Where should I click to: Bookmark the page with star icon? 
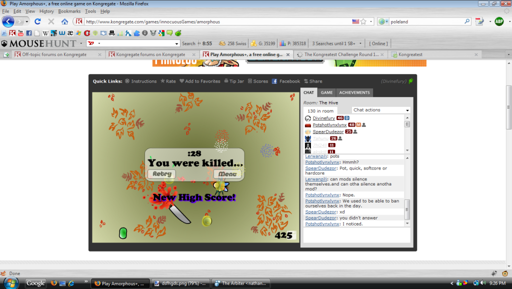click(x=363, y=21)
